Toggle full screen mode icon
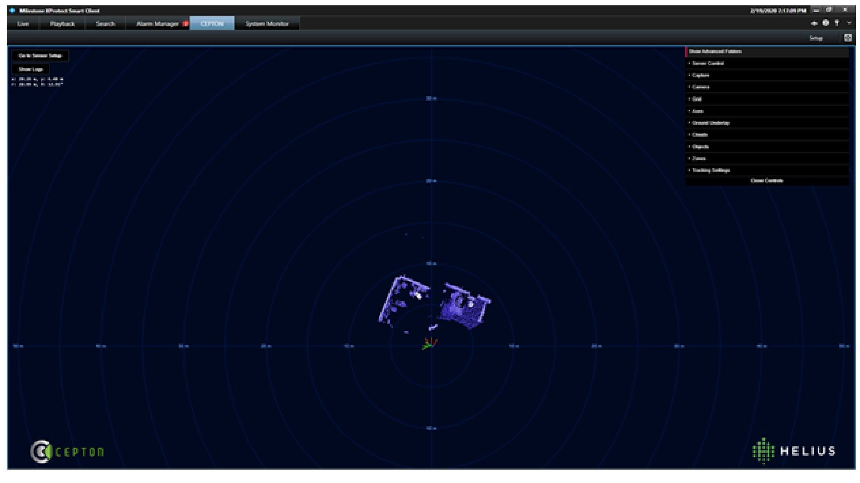 pos(847,38)
